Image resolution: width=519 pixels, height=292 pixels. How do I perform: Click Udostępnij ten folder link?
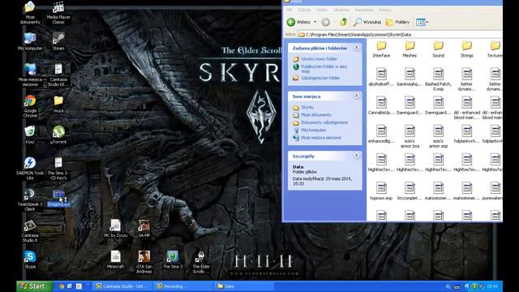coord(320,78)
